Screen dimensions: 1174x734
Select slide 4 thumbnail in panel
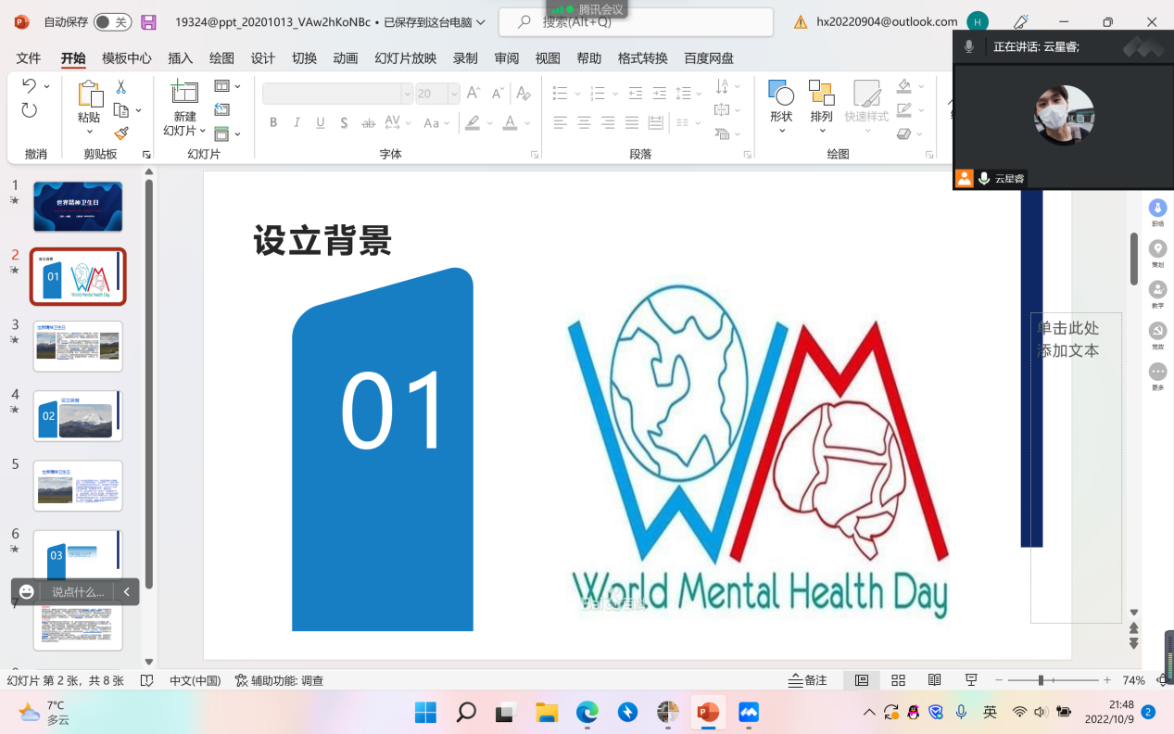(x=78, y=416)
